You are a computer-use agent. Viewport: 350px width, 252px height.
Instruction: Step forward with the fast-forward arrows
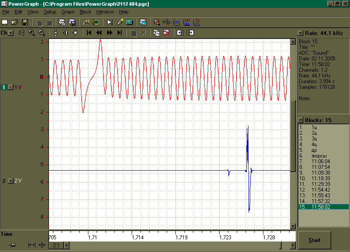click(x=109, y=33)
